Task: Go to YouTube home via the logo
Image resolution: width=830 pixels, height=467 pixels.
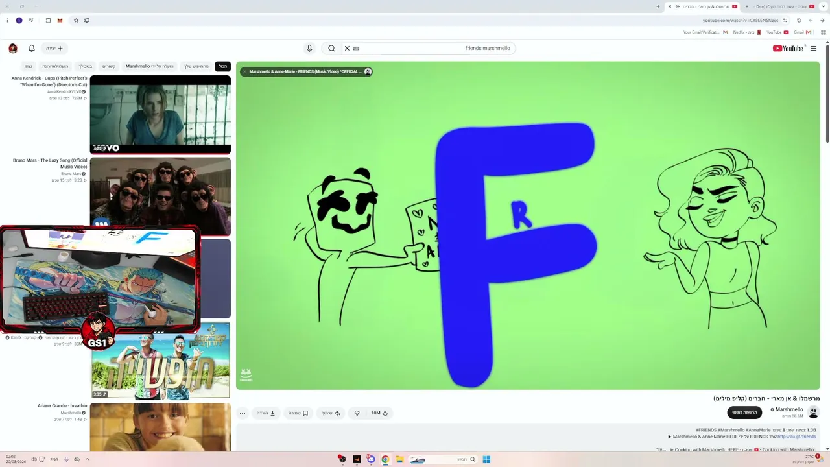Action: (788, 48)
